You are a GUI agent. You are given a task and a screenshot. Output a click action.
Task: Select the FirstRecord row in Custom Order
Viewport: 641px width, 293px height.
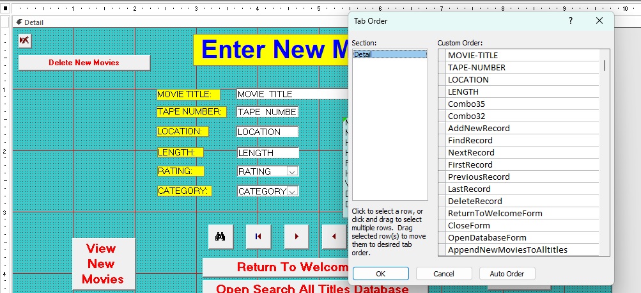(522, 164)
